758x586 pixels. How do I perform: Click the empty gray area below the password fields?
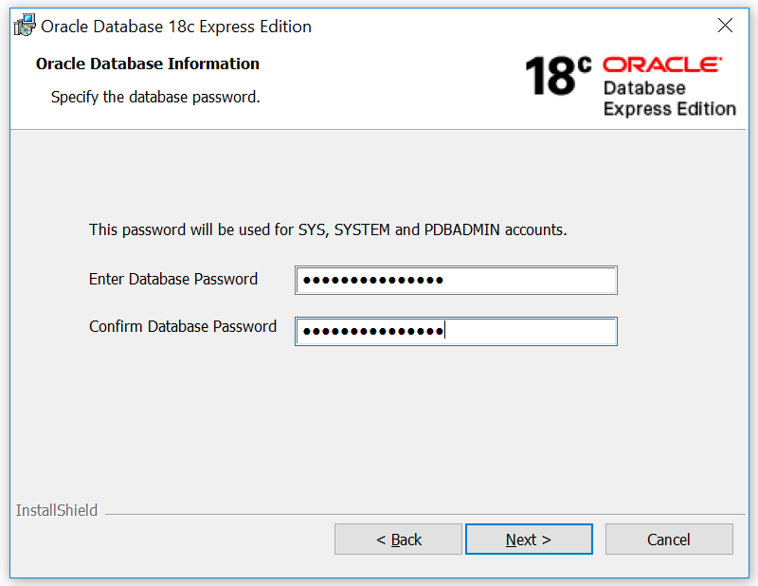click(379, 427)
